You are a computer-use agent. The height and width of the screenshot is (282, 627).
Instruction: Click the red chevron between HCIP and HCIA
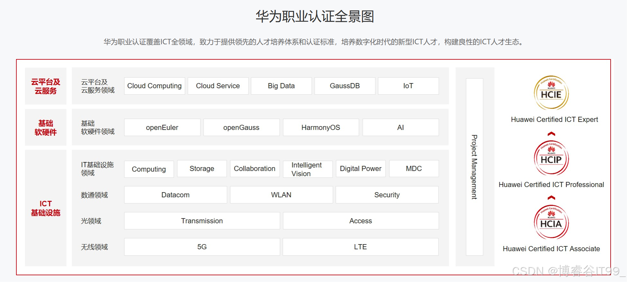click(551, 198)
